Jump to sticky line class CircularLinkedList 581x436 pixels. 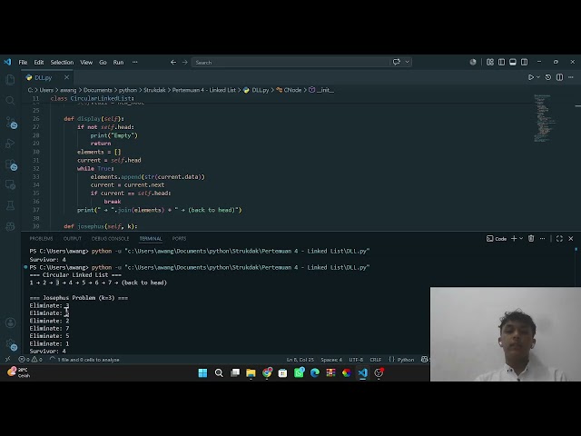[x=92, y=98]
